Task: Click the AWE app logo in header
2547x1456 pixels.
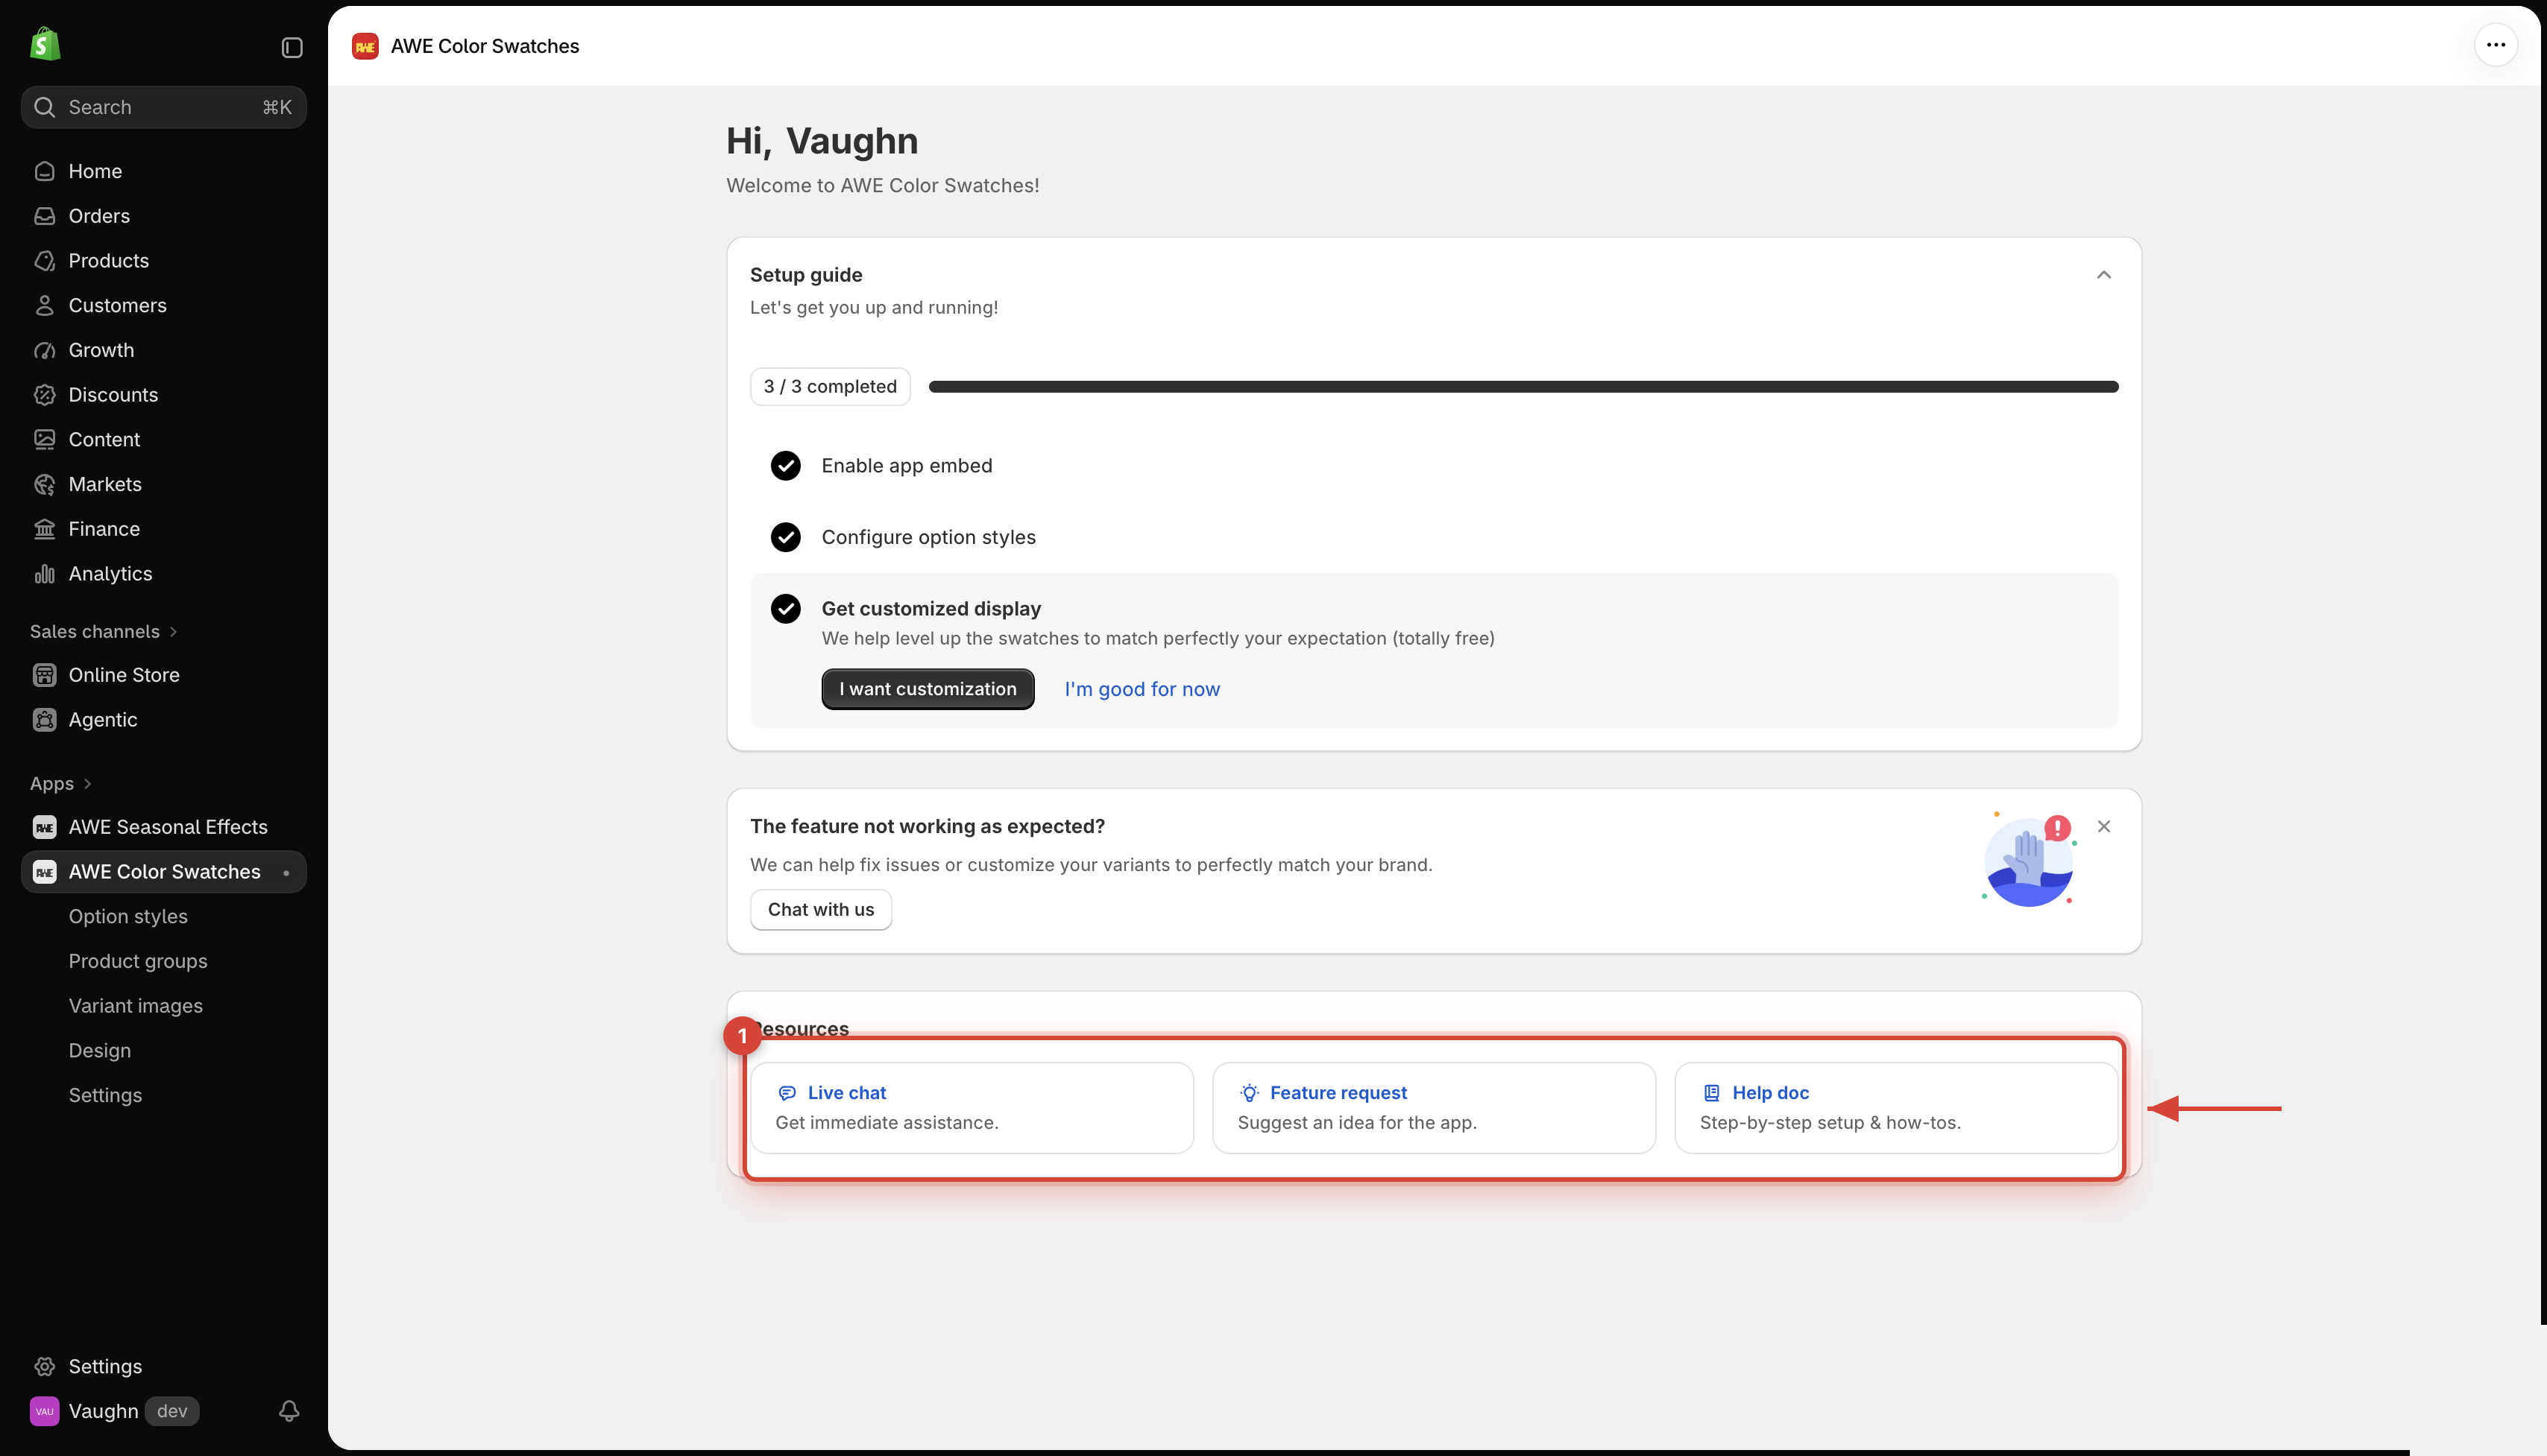Action: [x=365, y=46]
